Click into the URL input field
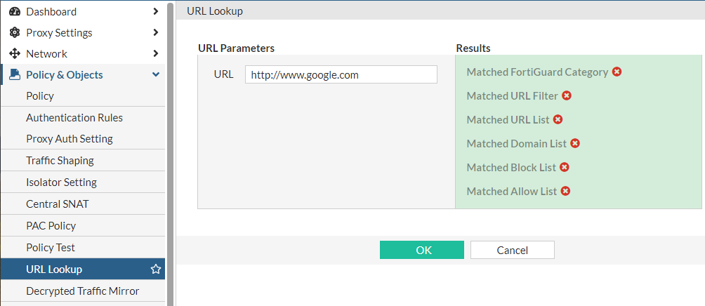 pyautogui.click(x=341, y=74)
